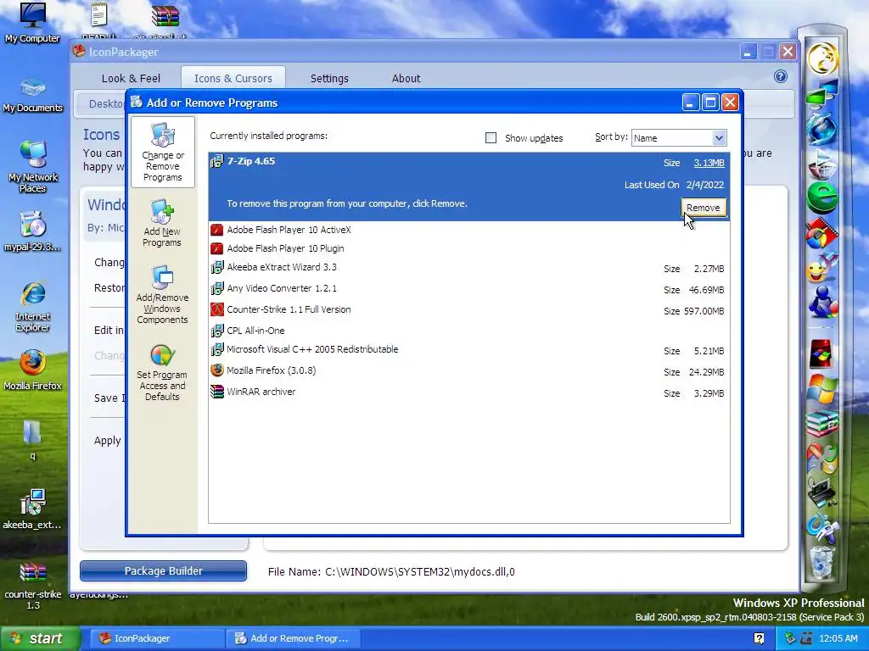Image resolution: width=869 pixels, height=651 pixels.
Task: Click the film strip media dock icon
Action: [x=822, y=233]
